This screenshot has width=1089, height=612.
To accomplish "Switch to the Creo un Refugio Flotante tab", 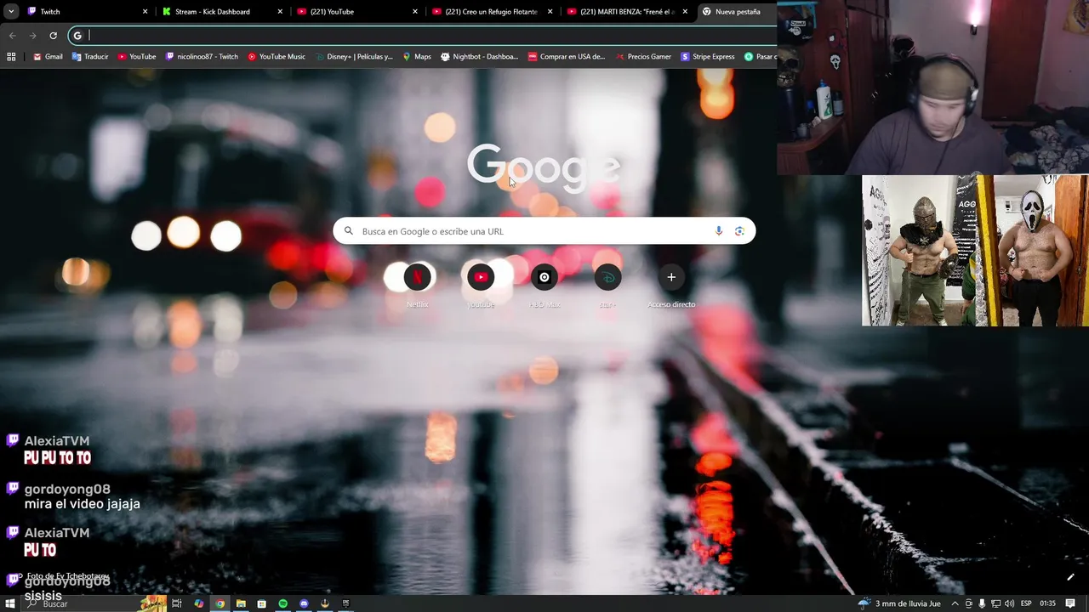I will 493,12.
